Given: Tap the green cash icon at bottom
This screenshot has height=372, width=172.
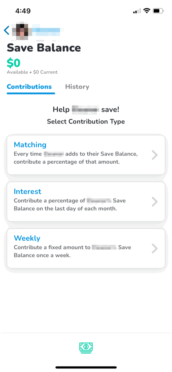Looking at the screenshot, I should [86, 348].
